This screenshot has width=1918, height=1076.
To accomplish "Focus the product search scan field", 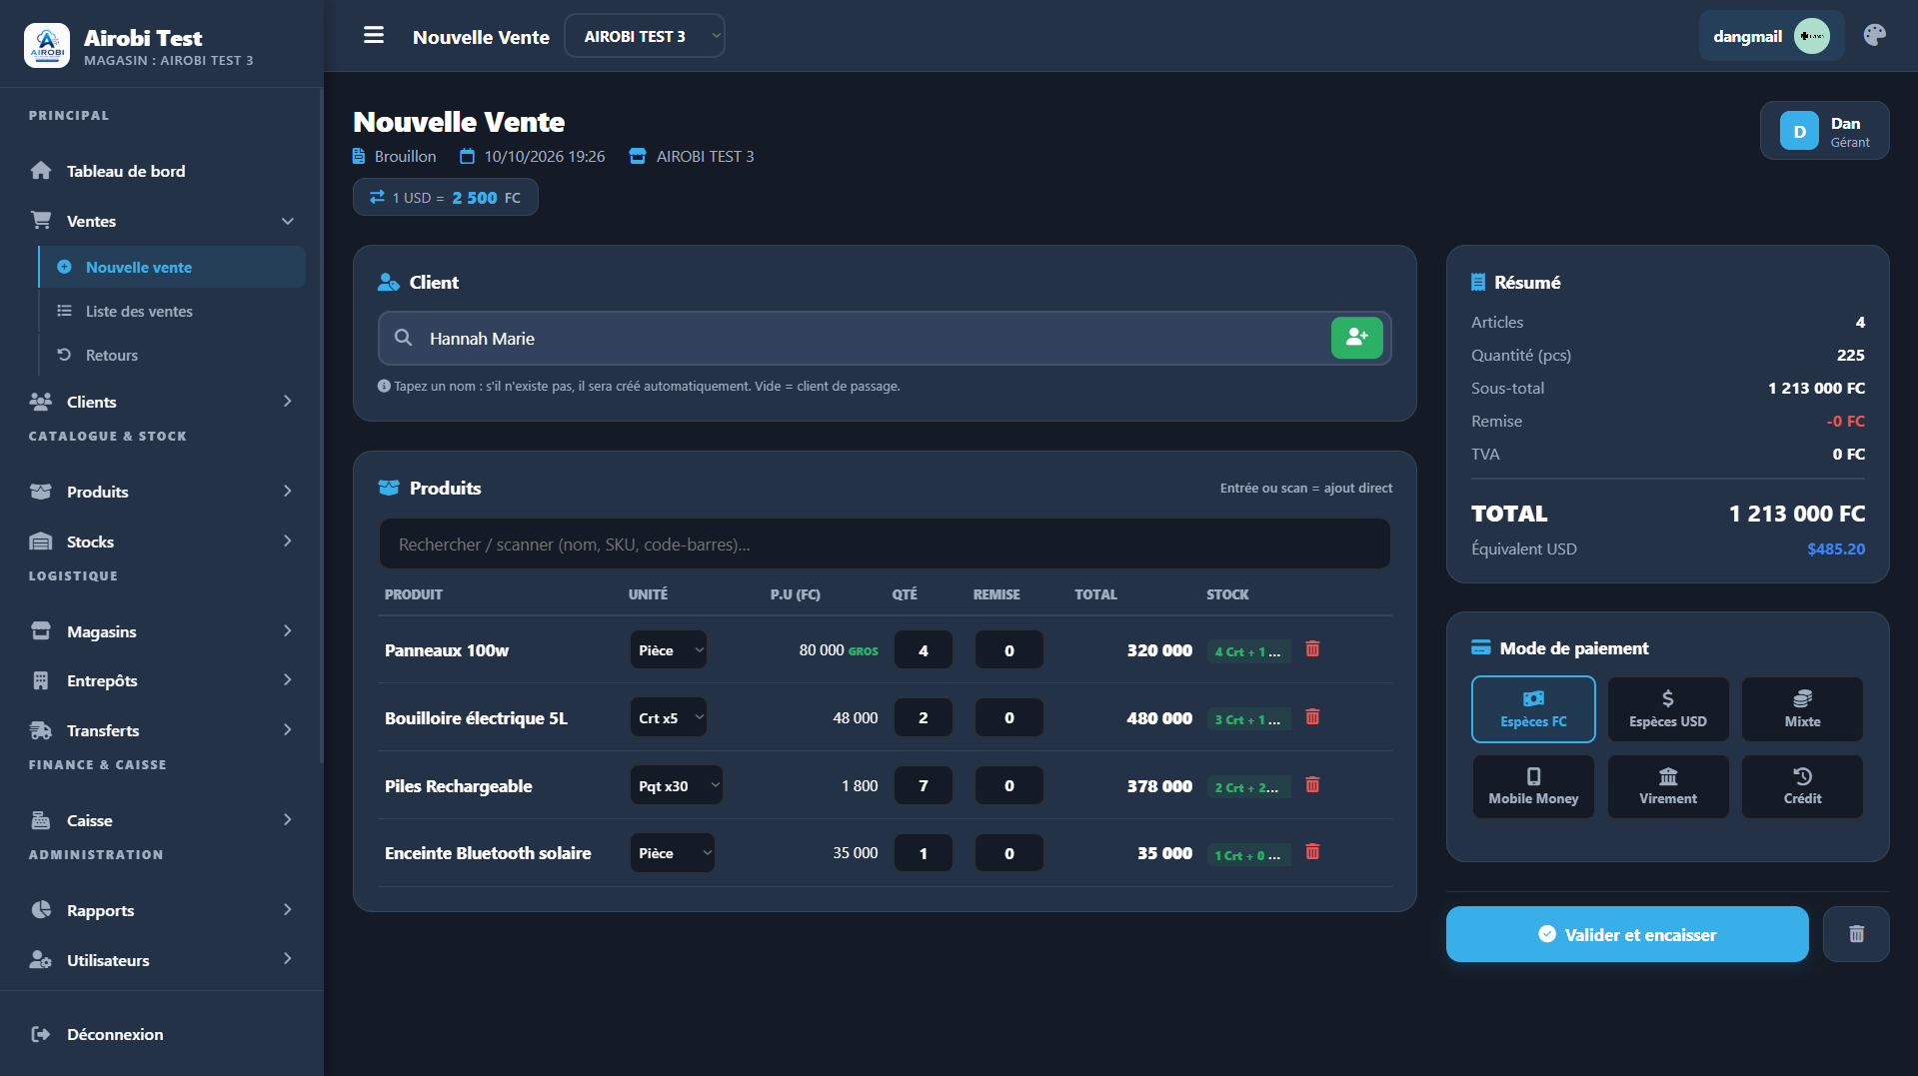I will (884, 544).
